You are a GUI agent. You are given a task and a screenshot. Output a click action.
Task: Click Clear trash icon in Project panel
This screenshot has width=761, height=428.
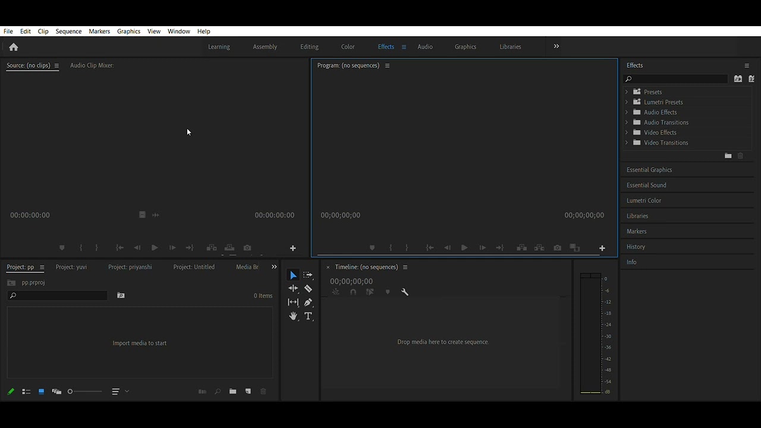click(263, 391)
